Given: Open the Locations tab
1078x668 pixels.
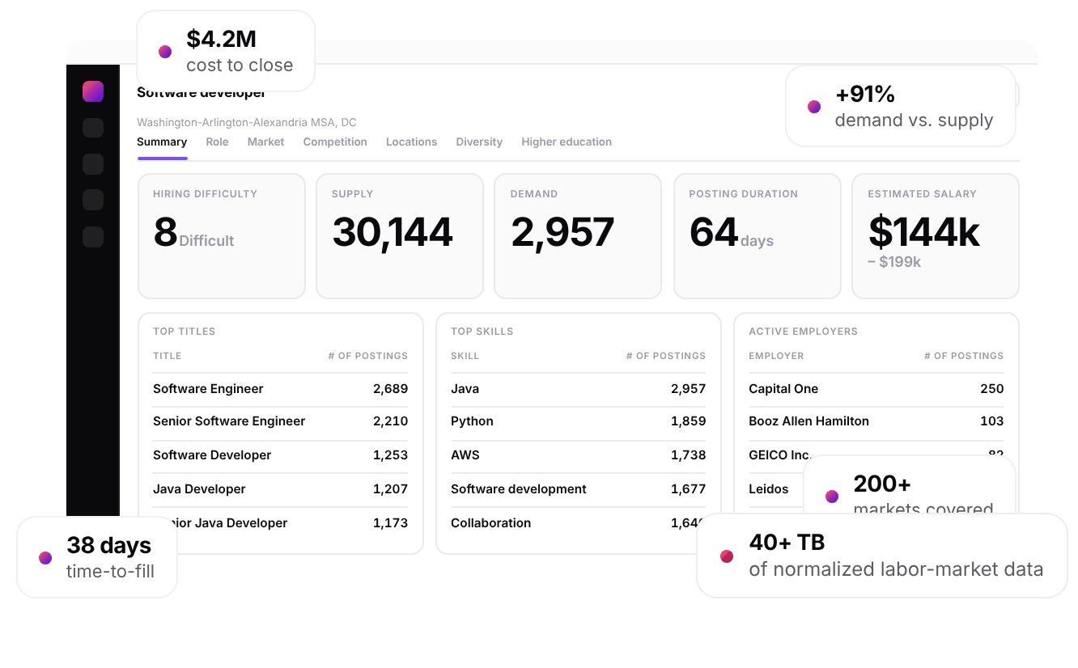Looking at the screenshot, I should (x=411, y=142).
